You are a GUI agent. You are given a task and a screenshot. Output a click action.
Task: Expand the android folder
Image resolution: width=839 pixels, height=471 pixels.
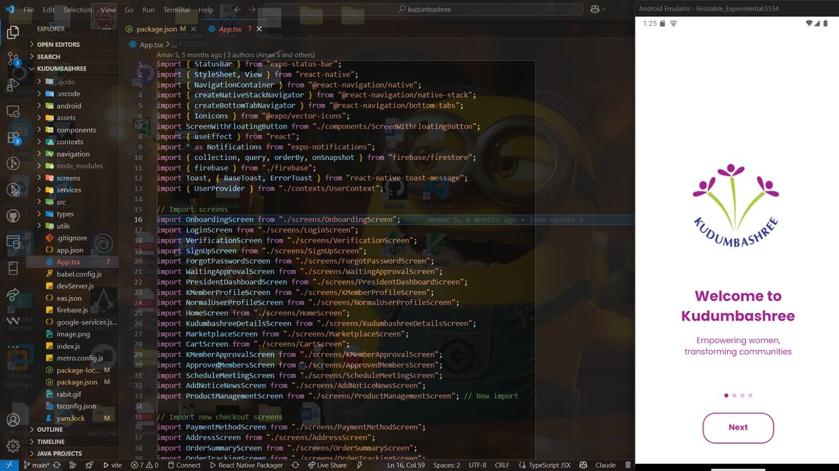tap(69, 106)
